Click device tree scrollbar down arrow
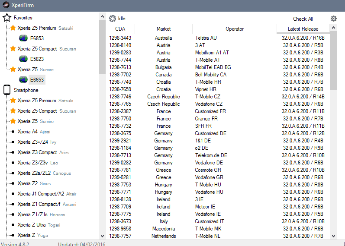Image resolution: width=345 pixels, height=246 pixels. [102, 236]
